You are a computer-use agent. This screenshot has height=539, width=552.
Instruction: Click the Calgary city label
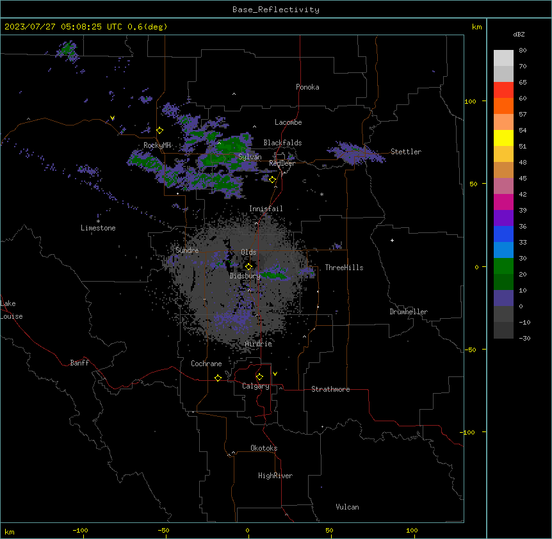coord(256,386)
